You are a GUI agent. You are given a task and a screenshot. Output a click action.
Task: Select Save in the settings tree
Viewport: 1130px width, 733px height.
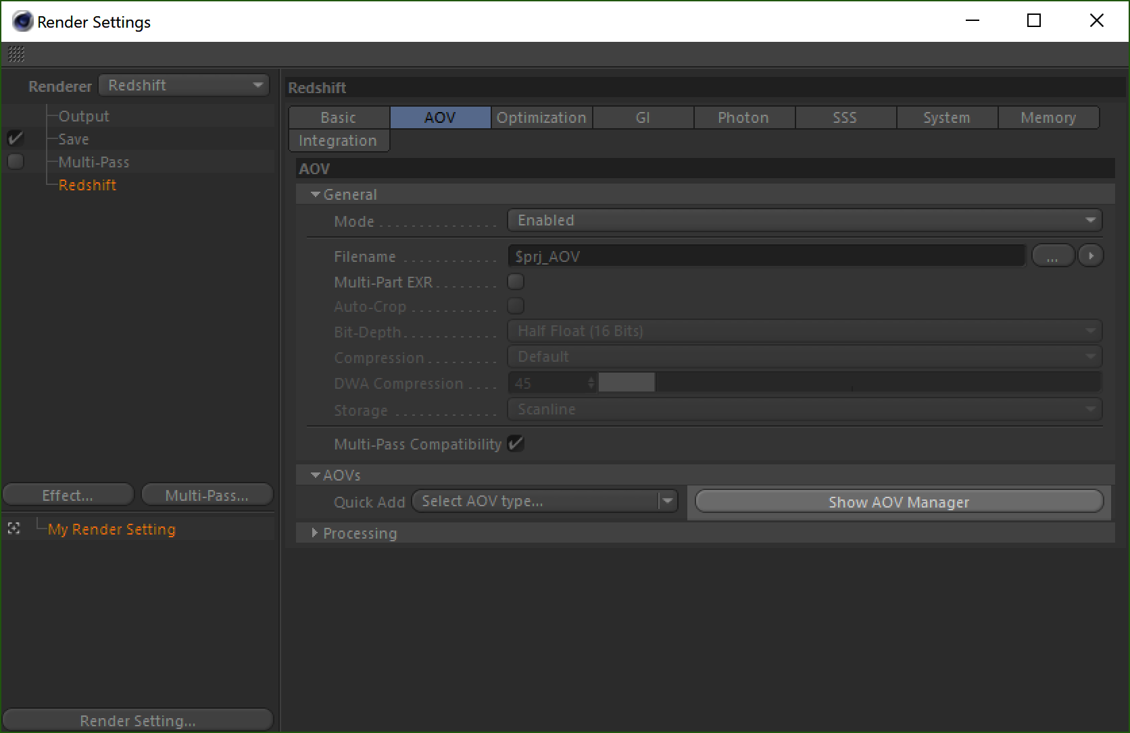coord(74,139)
